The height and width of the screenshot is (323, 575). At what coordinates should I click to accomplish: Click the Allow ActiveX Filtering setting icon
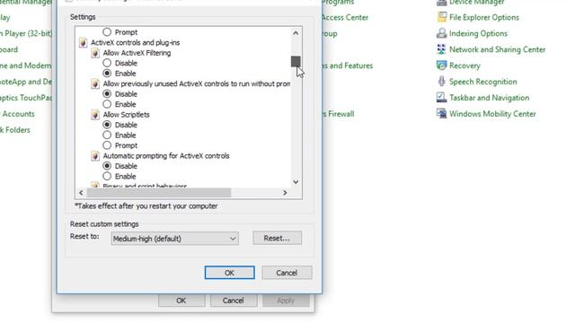[x=95, y=53]
